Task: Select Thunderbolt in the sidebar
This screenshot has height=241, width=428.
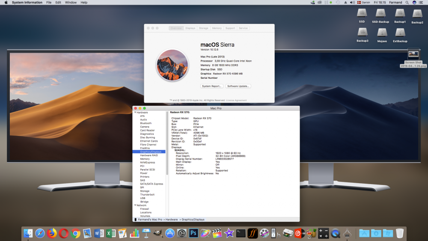Action: (x=147, y=195)
